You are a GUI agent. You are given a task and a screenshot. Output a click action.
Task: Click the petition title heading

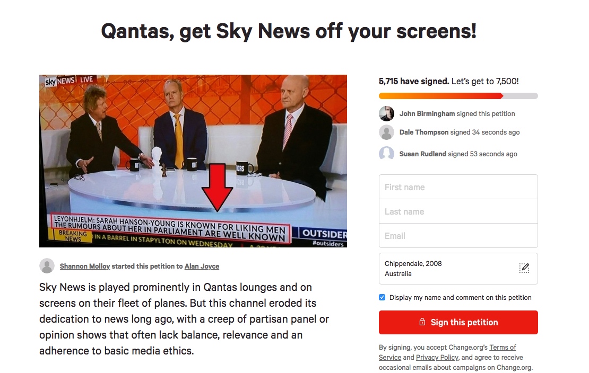[x=289, y=31]
